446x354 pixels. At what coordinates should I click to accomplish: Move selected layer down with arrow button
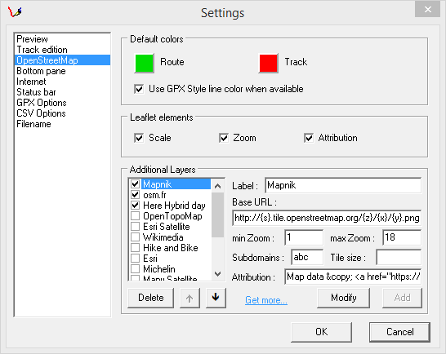[x=216, y=298]
